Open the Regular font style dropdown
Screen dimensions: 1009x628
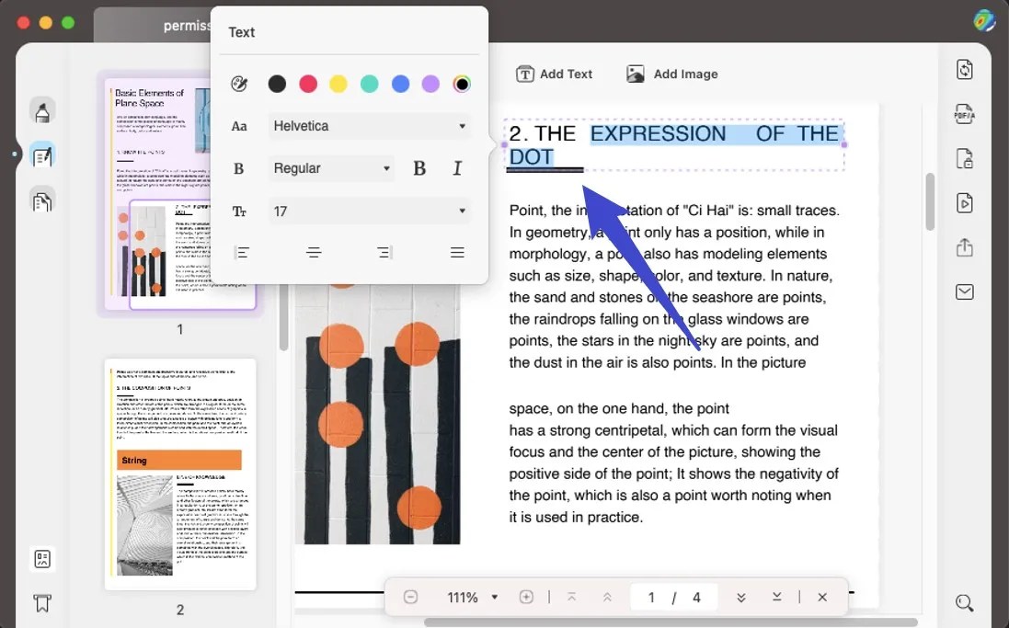click(331, 168)
